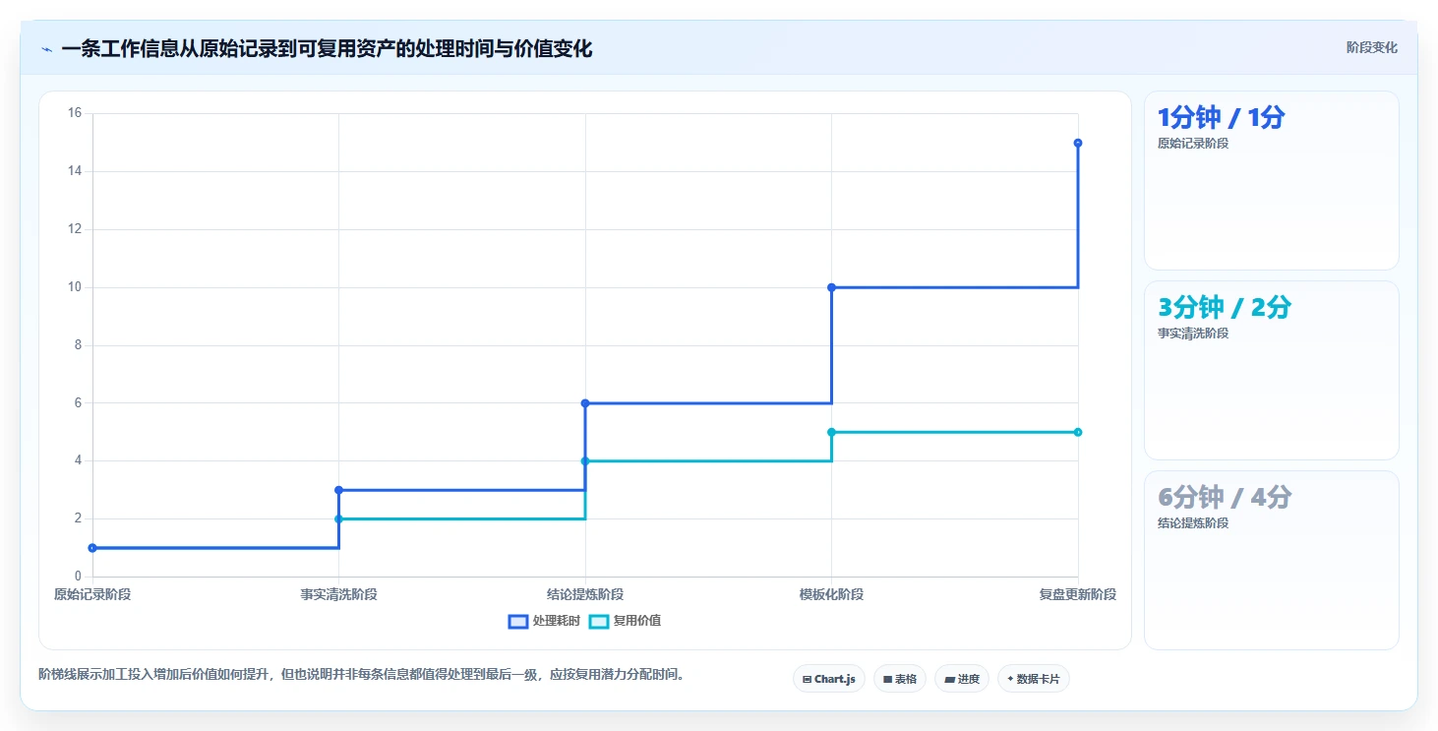Click the blue 处理耗时 legend color box
Image resolution: width=1438 pixels, height=731 pixels.
(x=518, y=621)
